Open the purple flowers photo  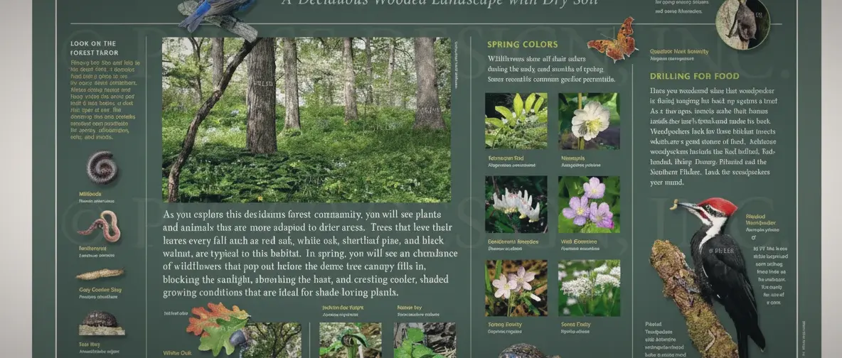589,205
